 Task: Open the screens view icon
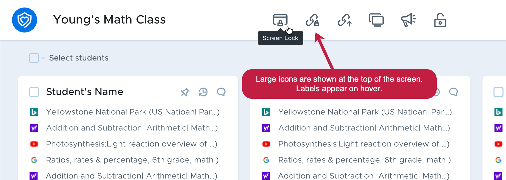(376, 20)
